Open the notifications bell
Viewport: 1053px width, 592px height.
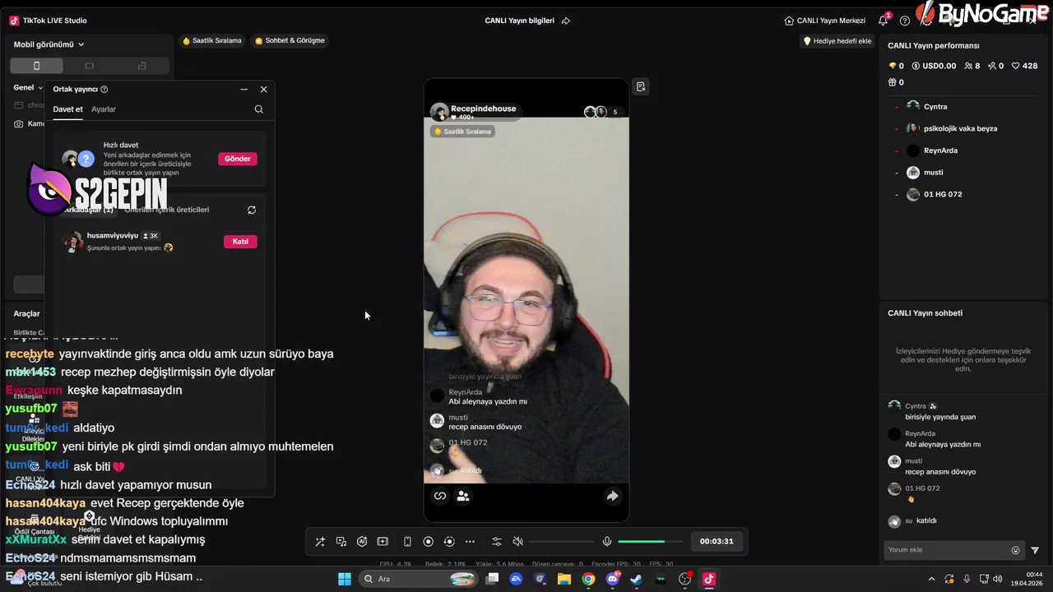tap(884, 21)
